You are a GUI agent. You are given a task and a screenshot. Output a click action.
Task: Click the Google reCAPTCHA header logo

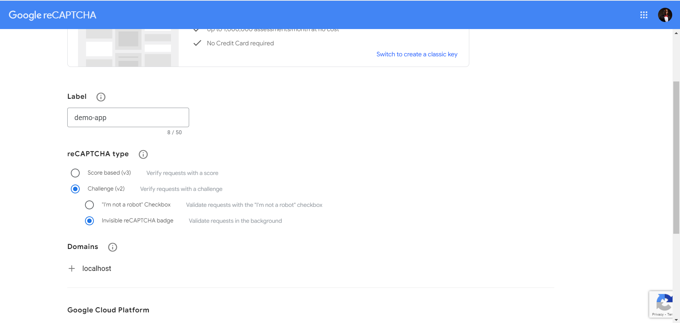[52, 15]
